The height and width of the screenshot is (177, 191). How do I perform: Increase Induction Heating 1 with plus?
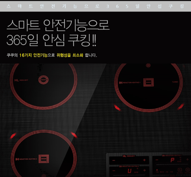pyautogui.click(x=187, y=159)
